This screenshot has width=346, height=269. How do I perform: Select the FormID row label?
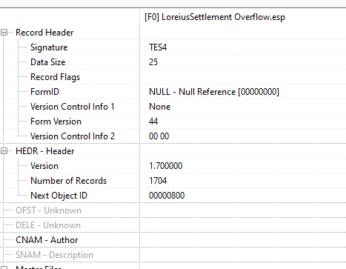[x=45, y=92]
